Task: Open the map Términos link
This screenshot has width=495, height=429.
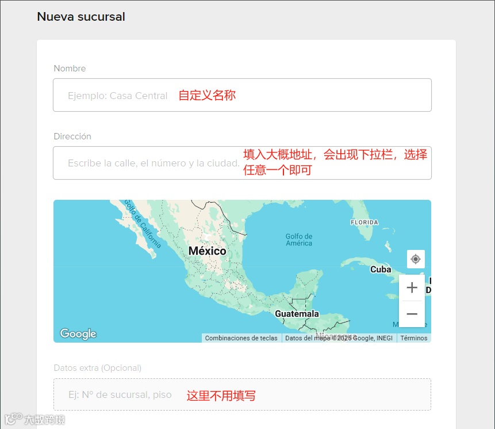Action: 413,338
